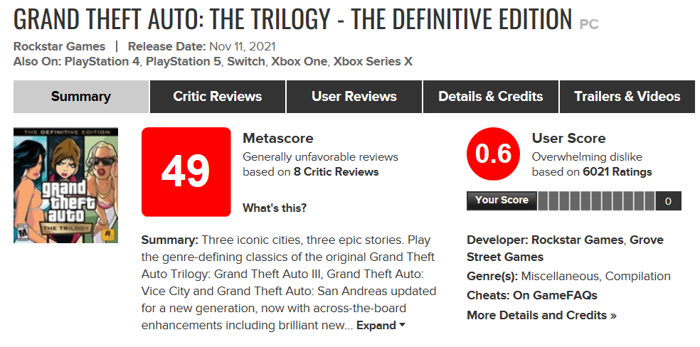Image resolution: width=700 pixels, height=347 pixels.
Task: Open the Trailers & Videos tab
Action: (627, 96)
